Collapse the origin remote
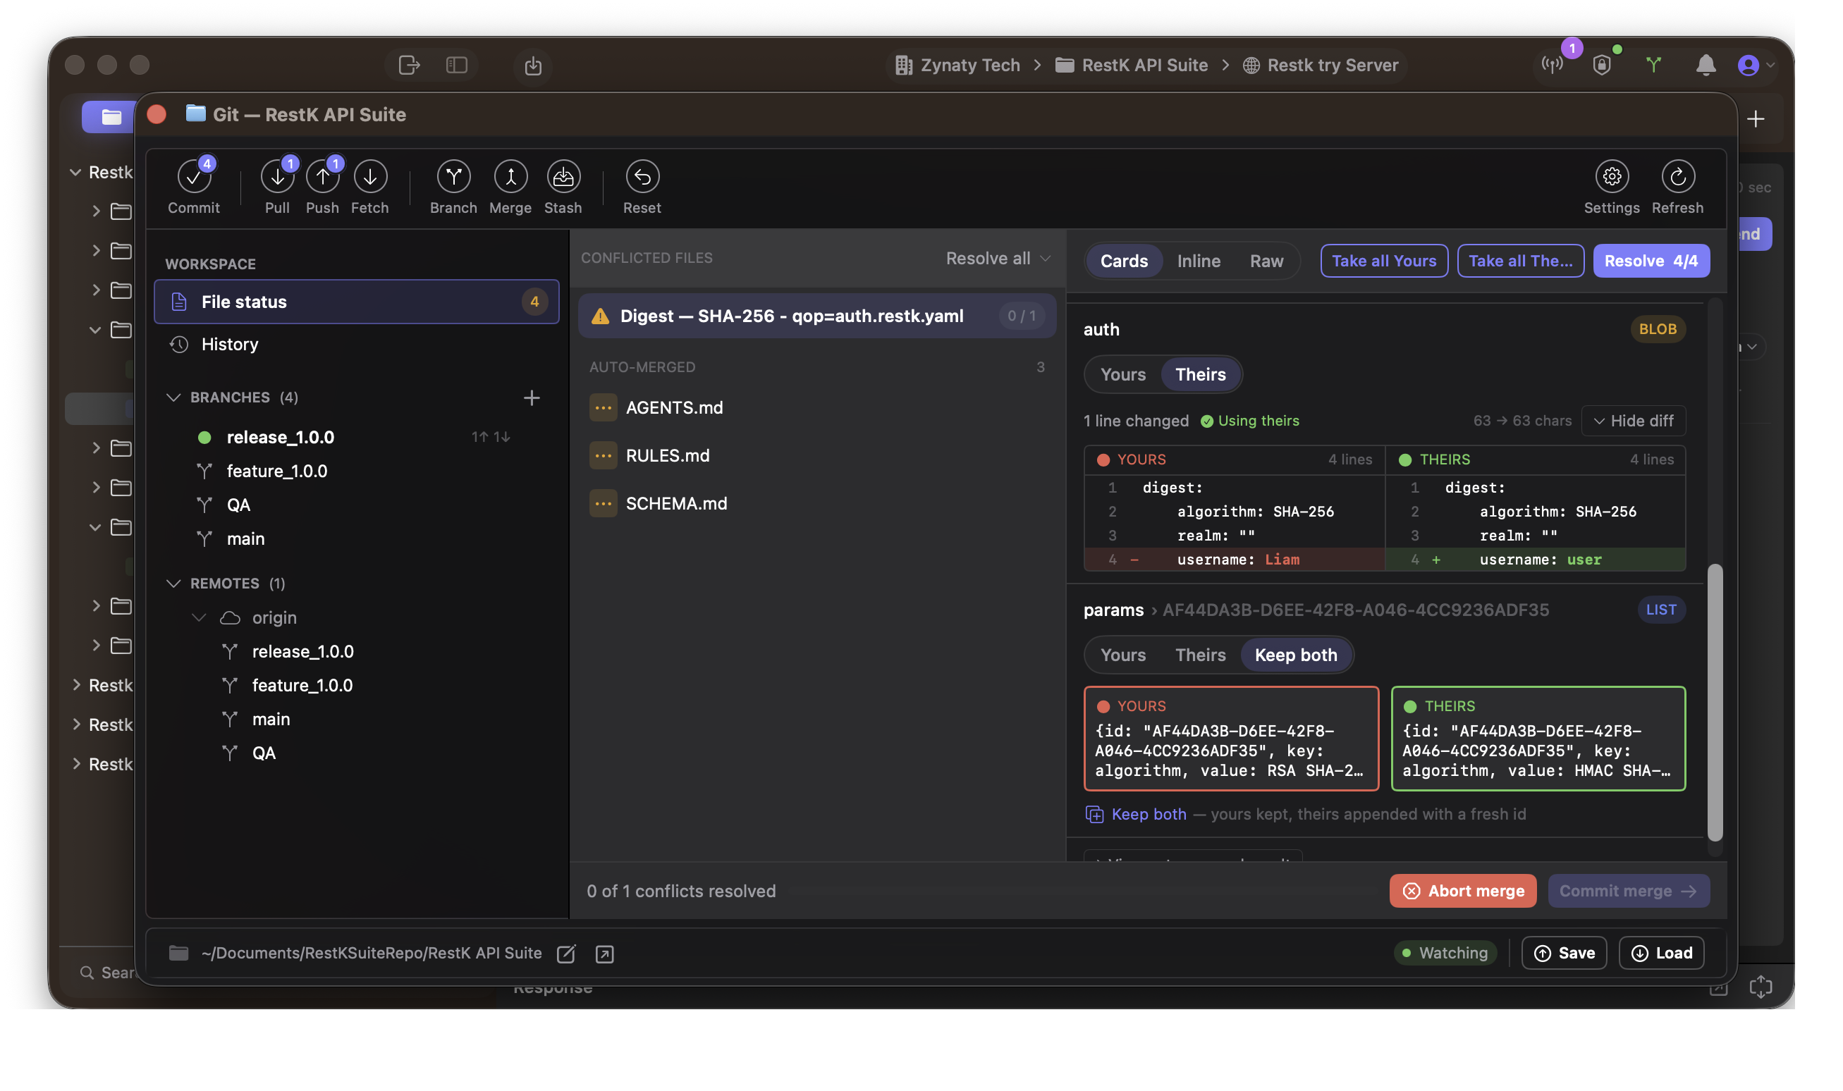This screenshot has width=1843, height=1091. point(199,617)
